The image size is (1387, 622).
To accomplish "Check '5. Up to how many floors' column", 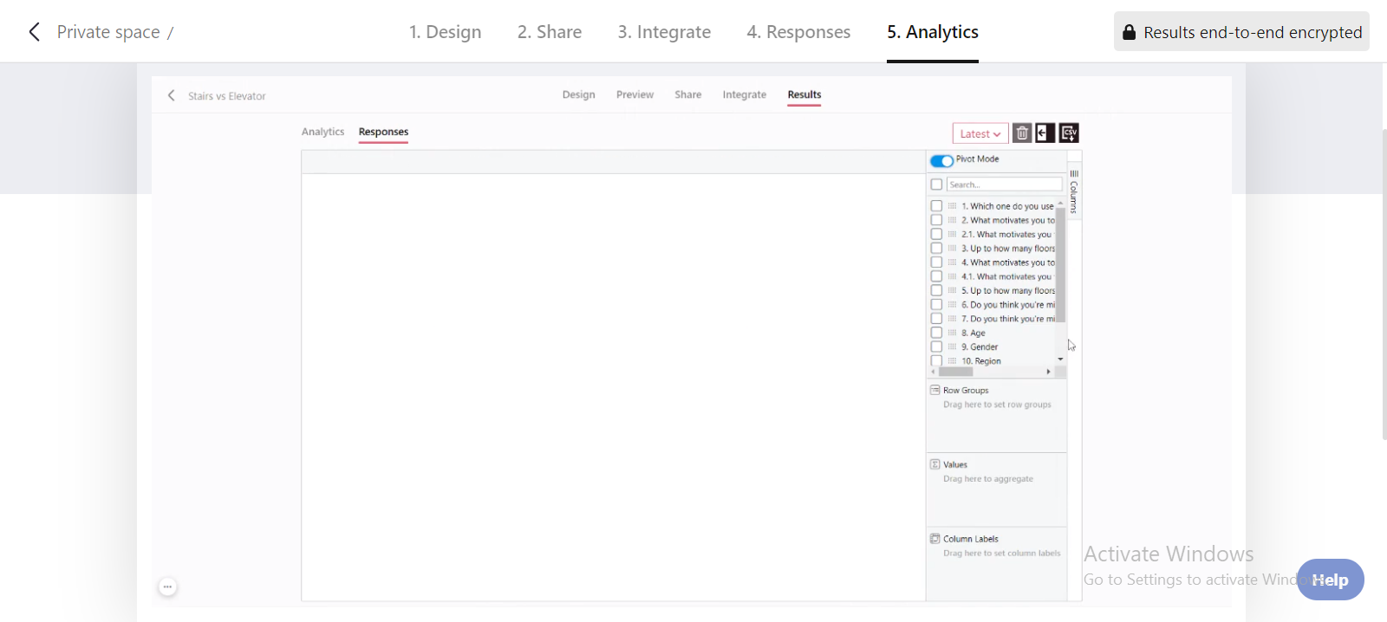I will (936, 290).
